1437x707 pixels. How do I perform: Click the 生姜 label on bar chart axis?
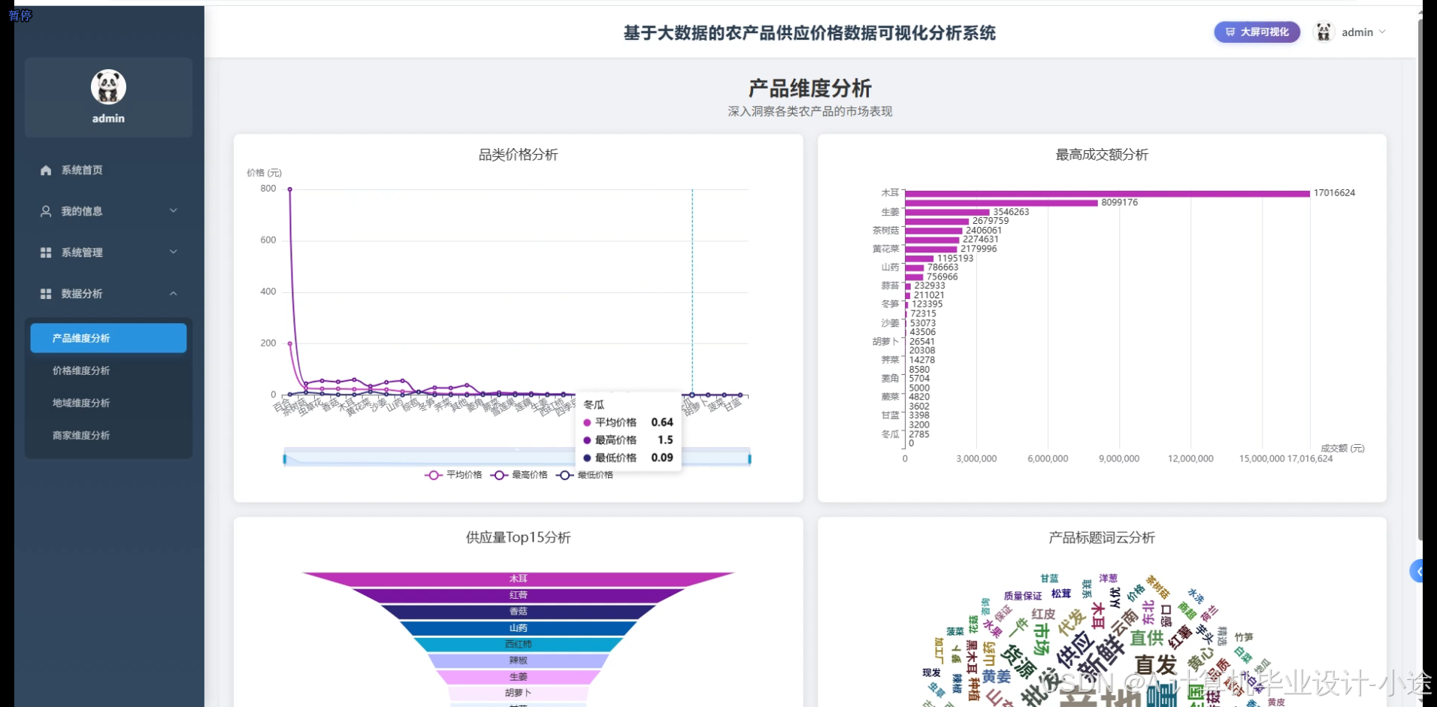click(890, 212)
